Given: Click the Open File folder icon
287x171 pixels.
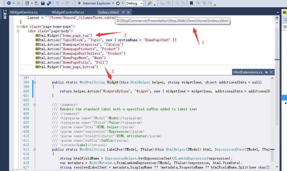Looking at the screenshot, I should 37,3.
